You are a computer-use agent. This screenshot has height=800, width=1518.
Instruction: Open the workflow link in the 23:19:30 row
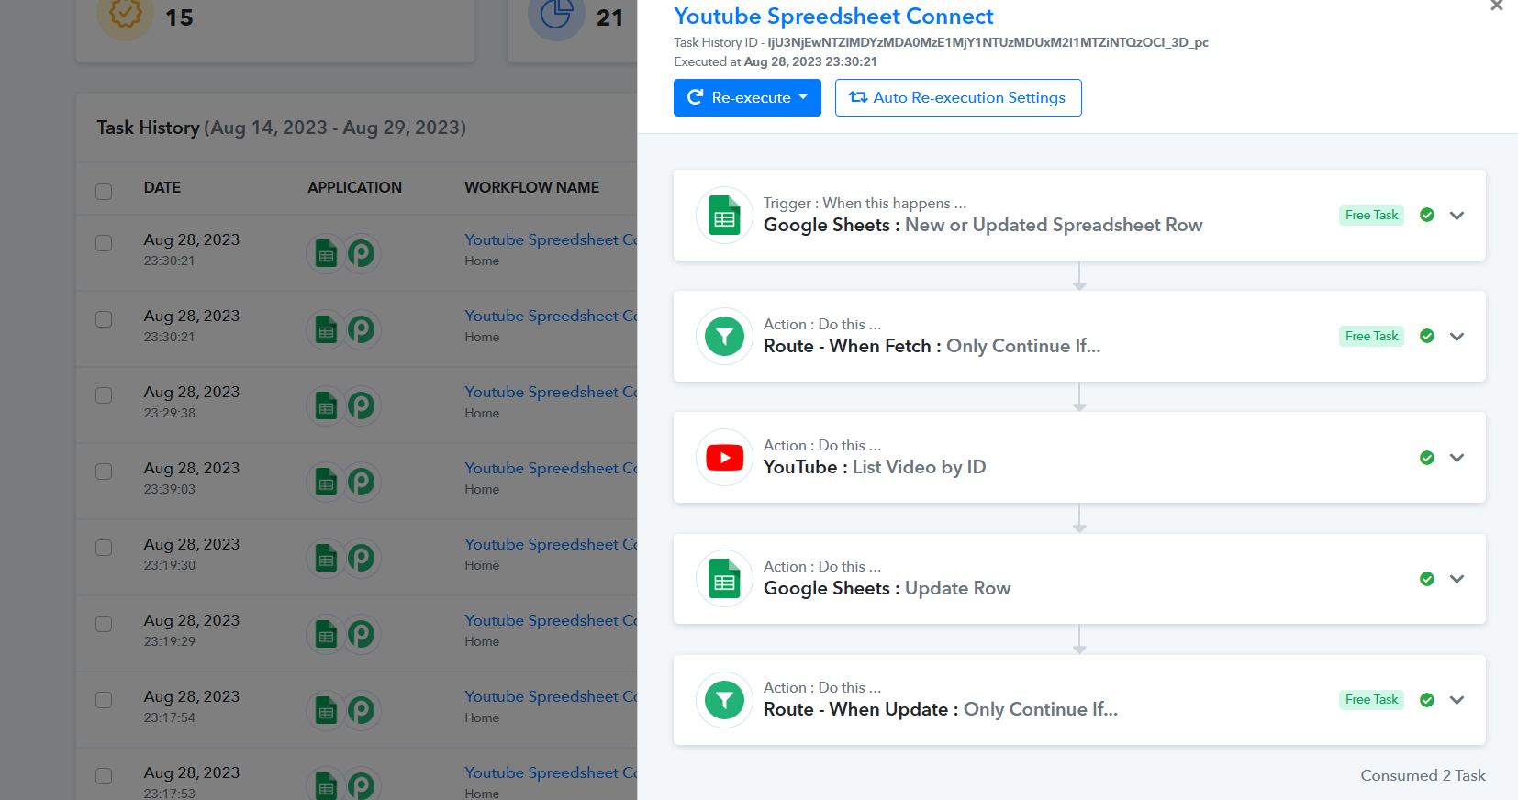tap(551, 544)
